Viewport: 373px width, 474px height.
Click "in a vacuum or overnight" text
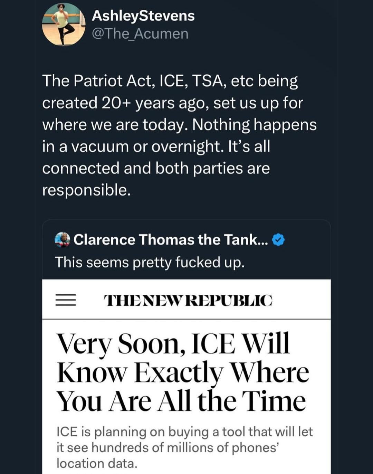(133, 146)
